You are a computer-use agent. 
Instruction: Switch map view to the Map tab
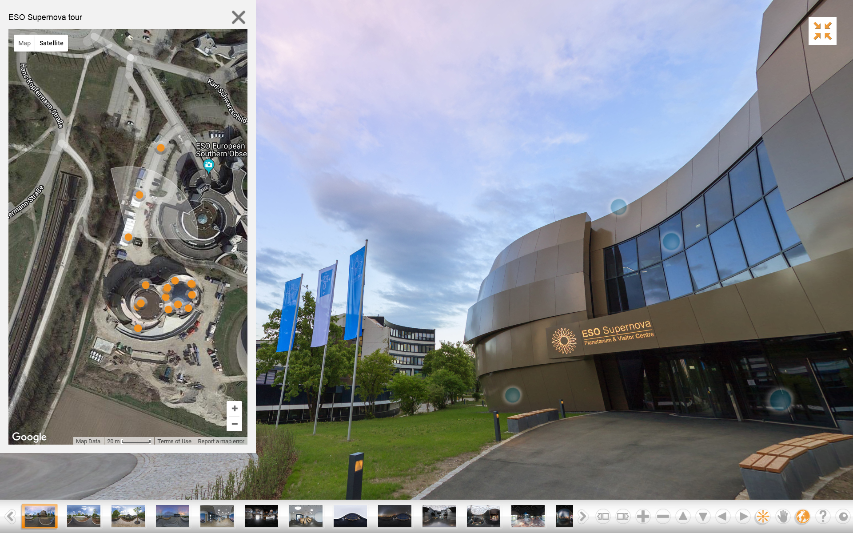[24, 43]
